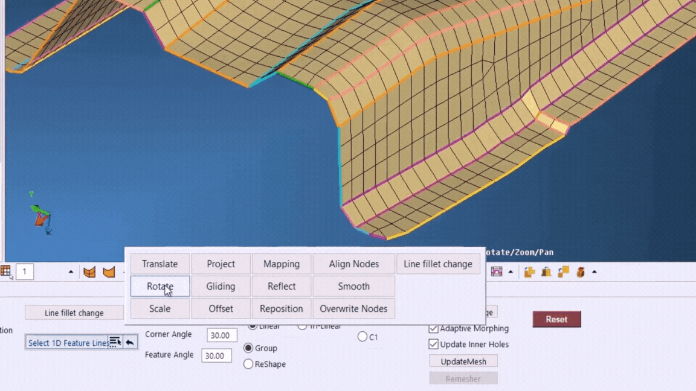
Task: Click the first orange mesh surface icon
Action: [89, 272]
